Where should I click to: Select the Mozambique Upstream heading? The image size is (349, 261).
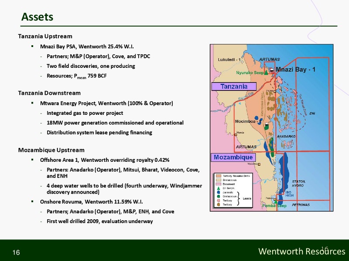pos(51,150)
